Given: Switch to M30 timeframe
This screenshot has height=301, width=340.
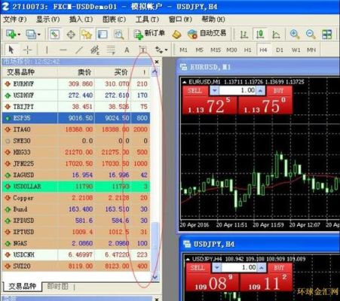Looking at the screenshot, I should 231,50.
